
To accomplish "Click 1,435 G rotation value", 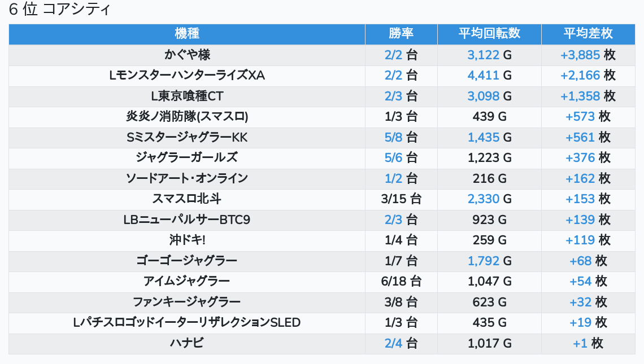I will click(x=489, y=137).
